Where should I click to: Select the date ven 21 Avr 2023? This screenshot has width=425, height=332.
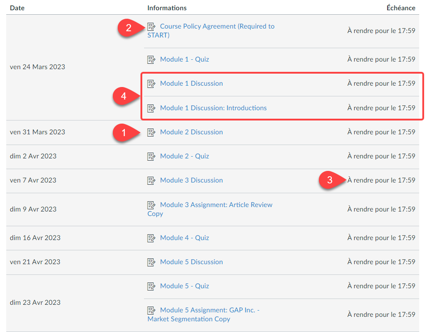point(35,262)
